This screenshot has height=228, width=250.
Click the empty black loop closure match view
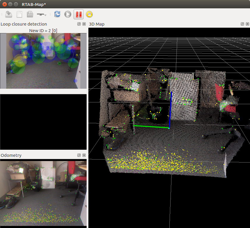pyautogui.click(x=43, y=122)
